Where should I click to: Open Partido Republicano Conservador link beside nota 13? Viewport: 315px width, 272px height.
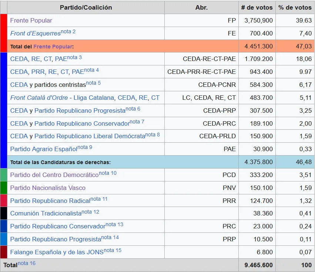pos(58,226)
